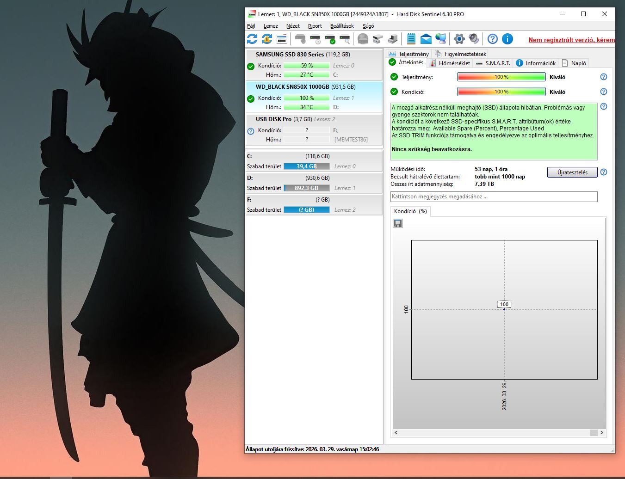Select the Áttekintés tab

(x=407, y=62)
